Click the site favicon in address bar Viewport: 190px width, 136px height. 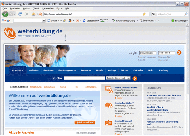point(41,14)
